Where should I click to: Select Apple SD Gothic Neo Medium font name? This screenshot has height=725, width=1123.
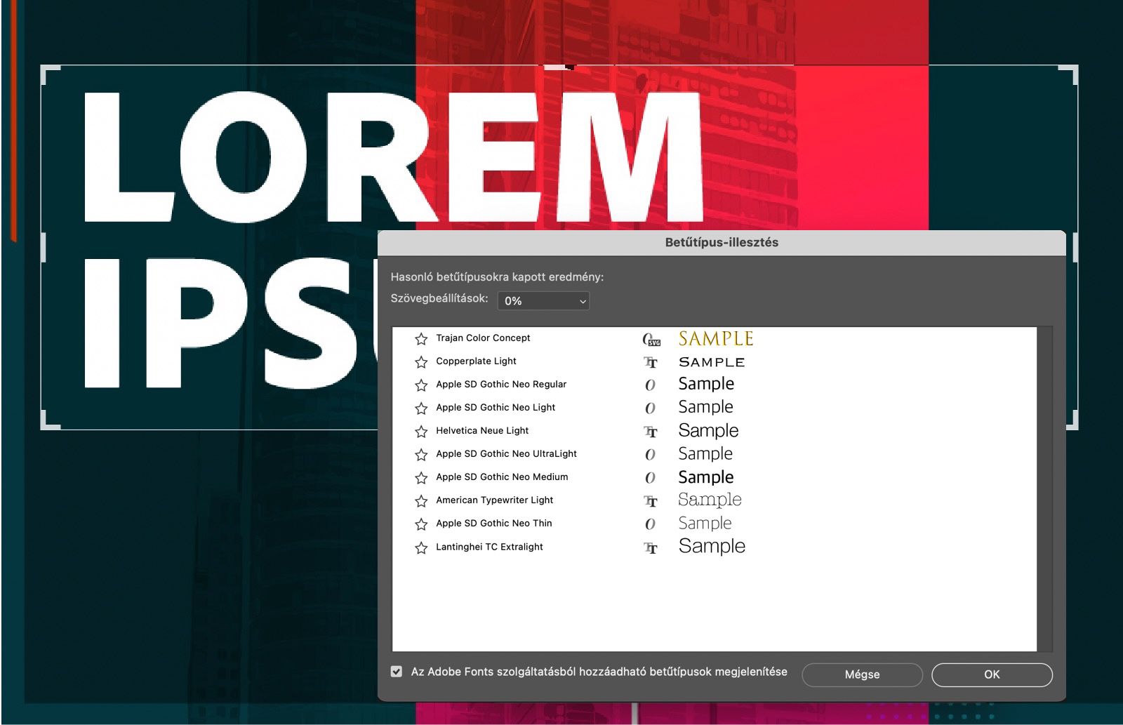tap(502, 477)
